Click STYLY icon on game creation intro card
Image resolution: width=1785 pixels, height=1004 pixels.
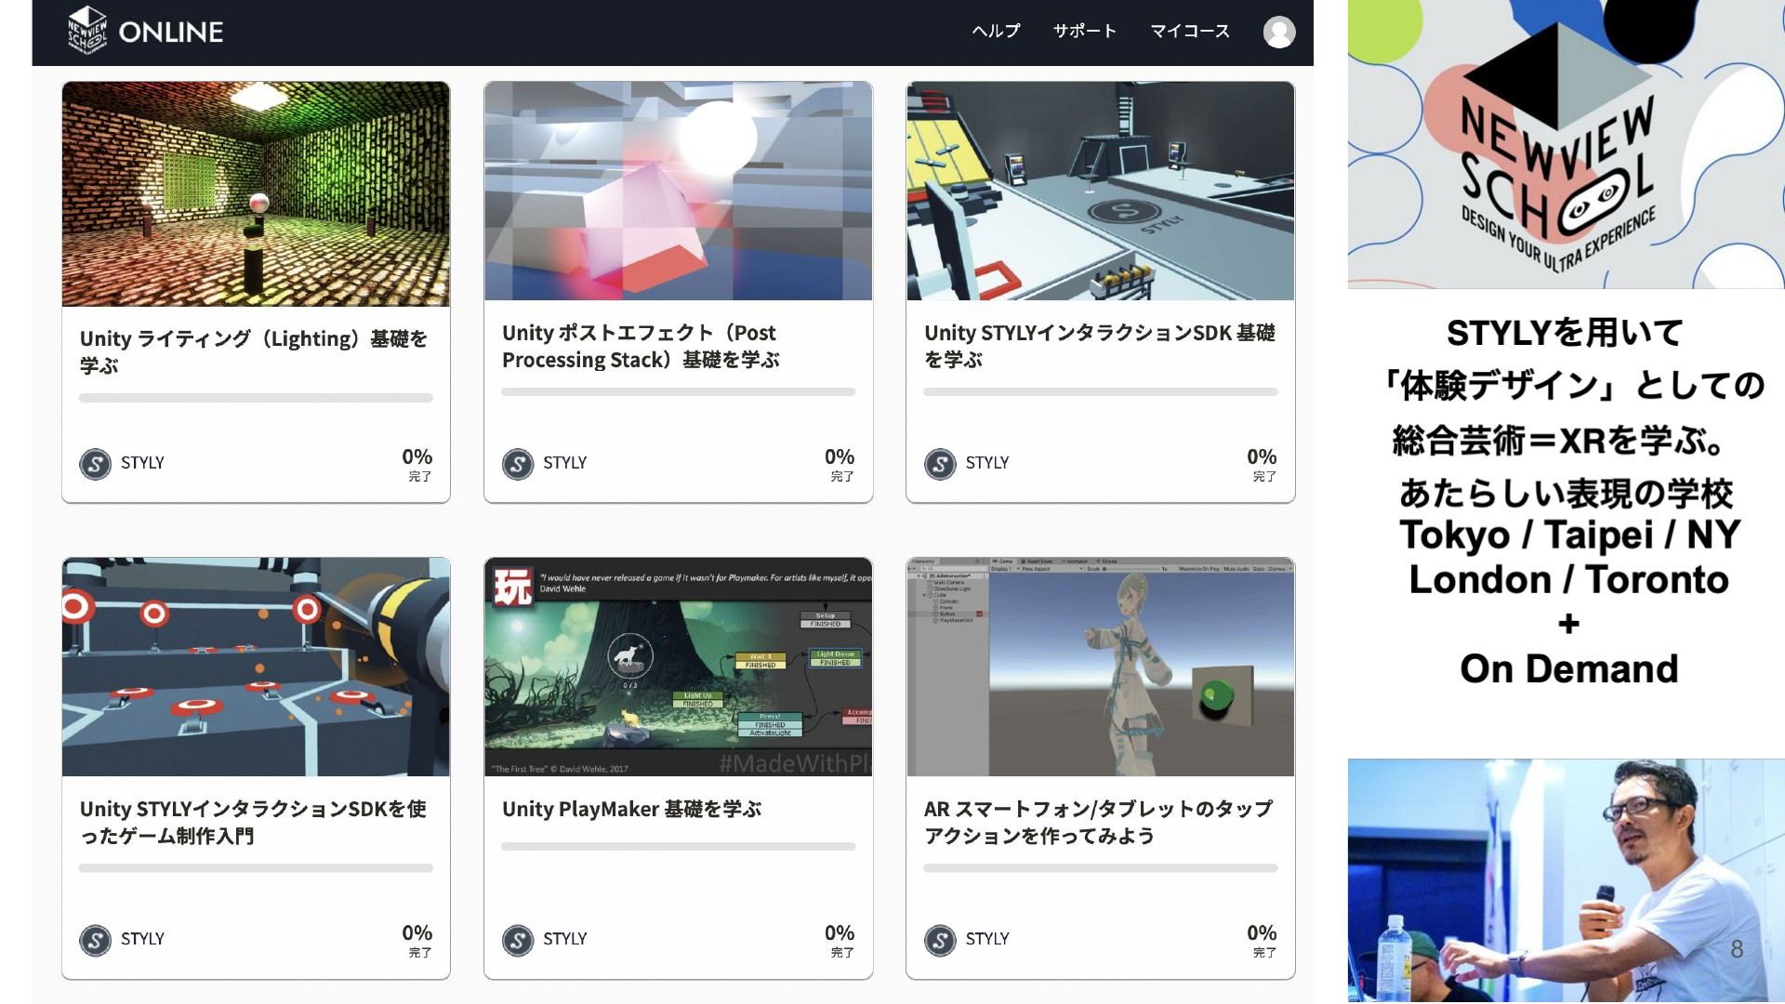pyautogui.click(x=96, y=940)
